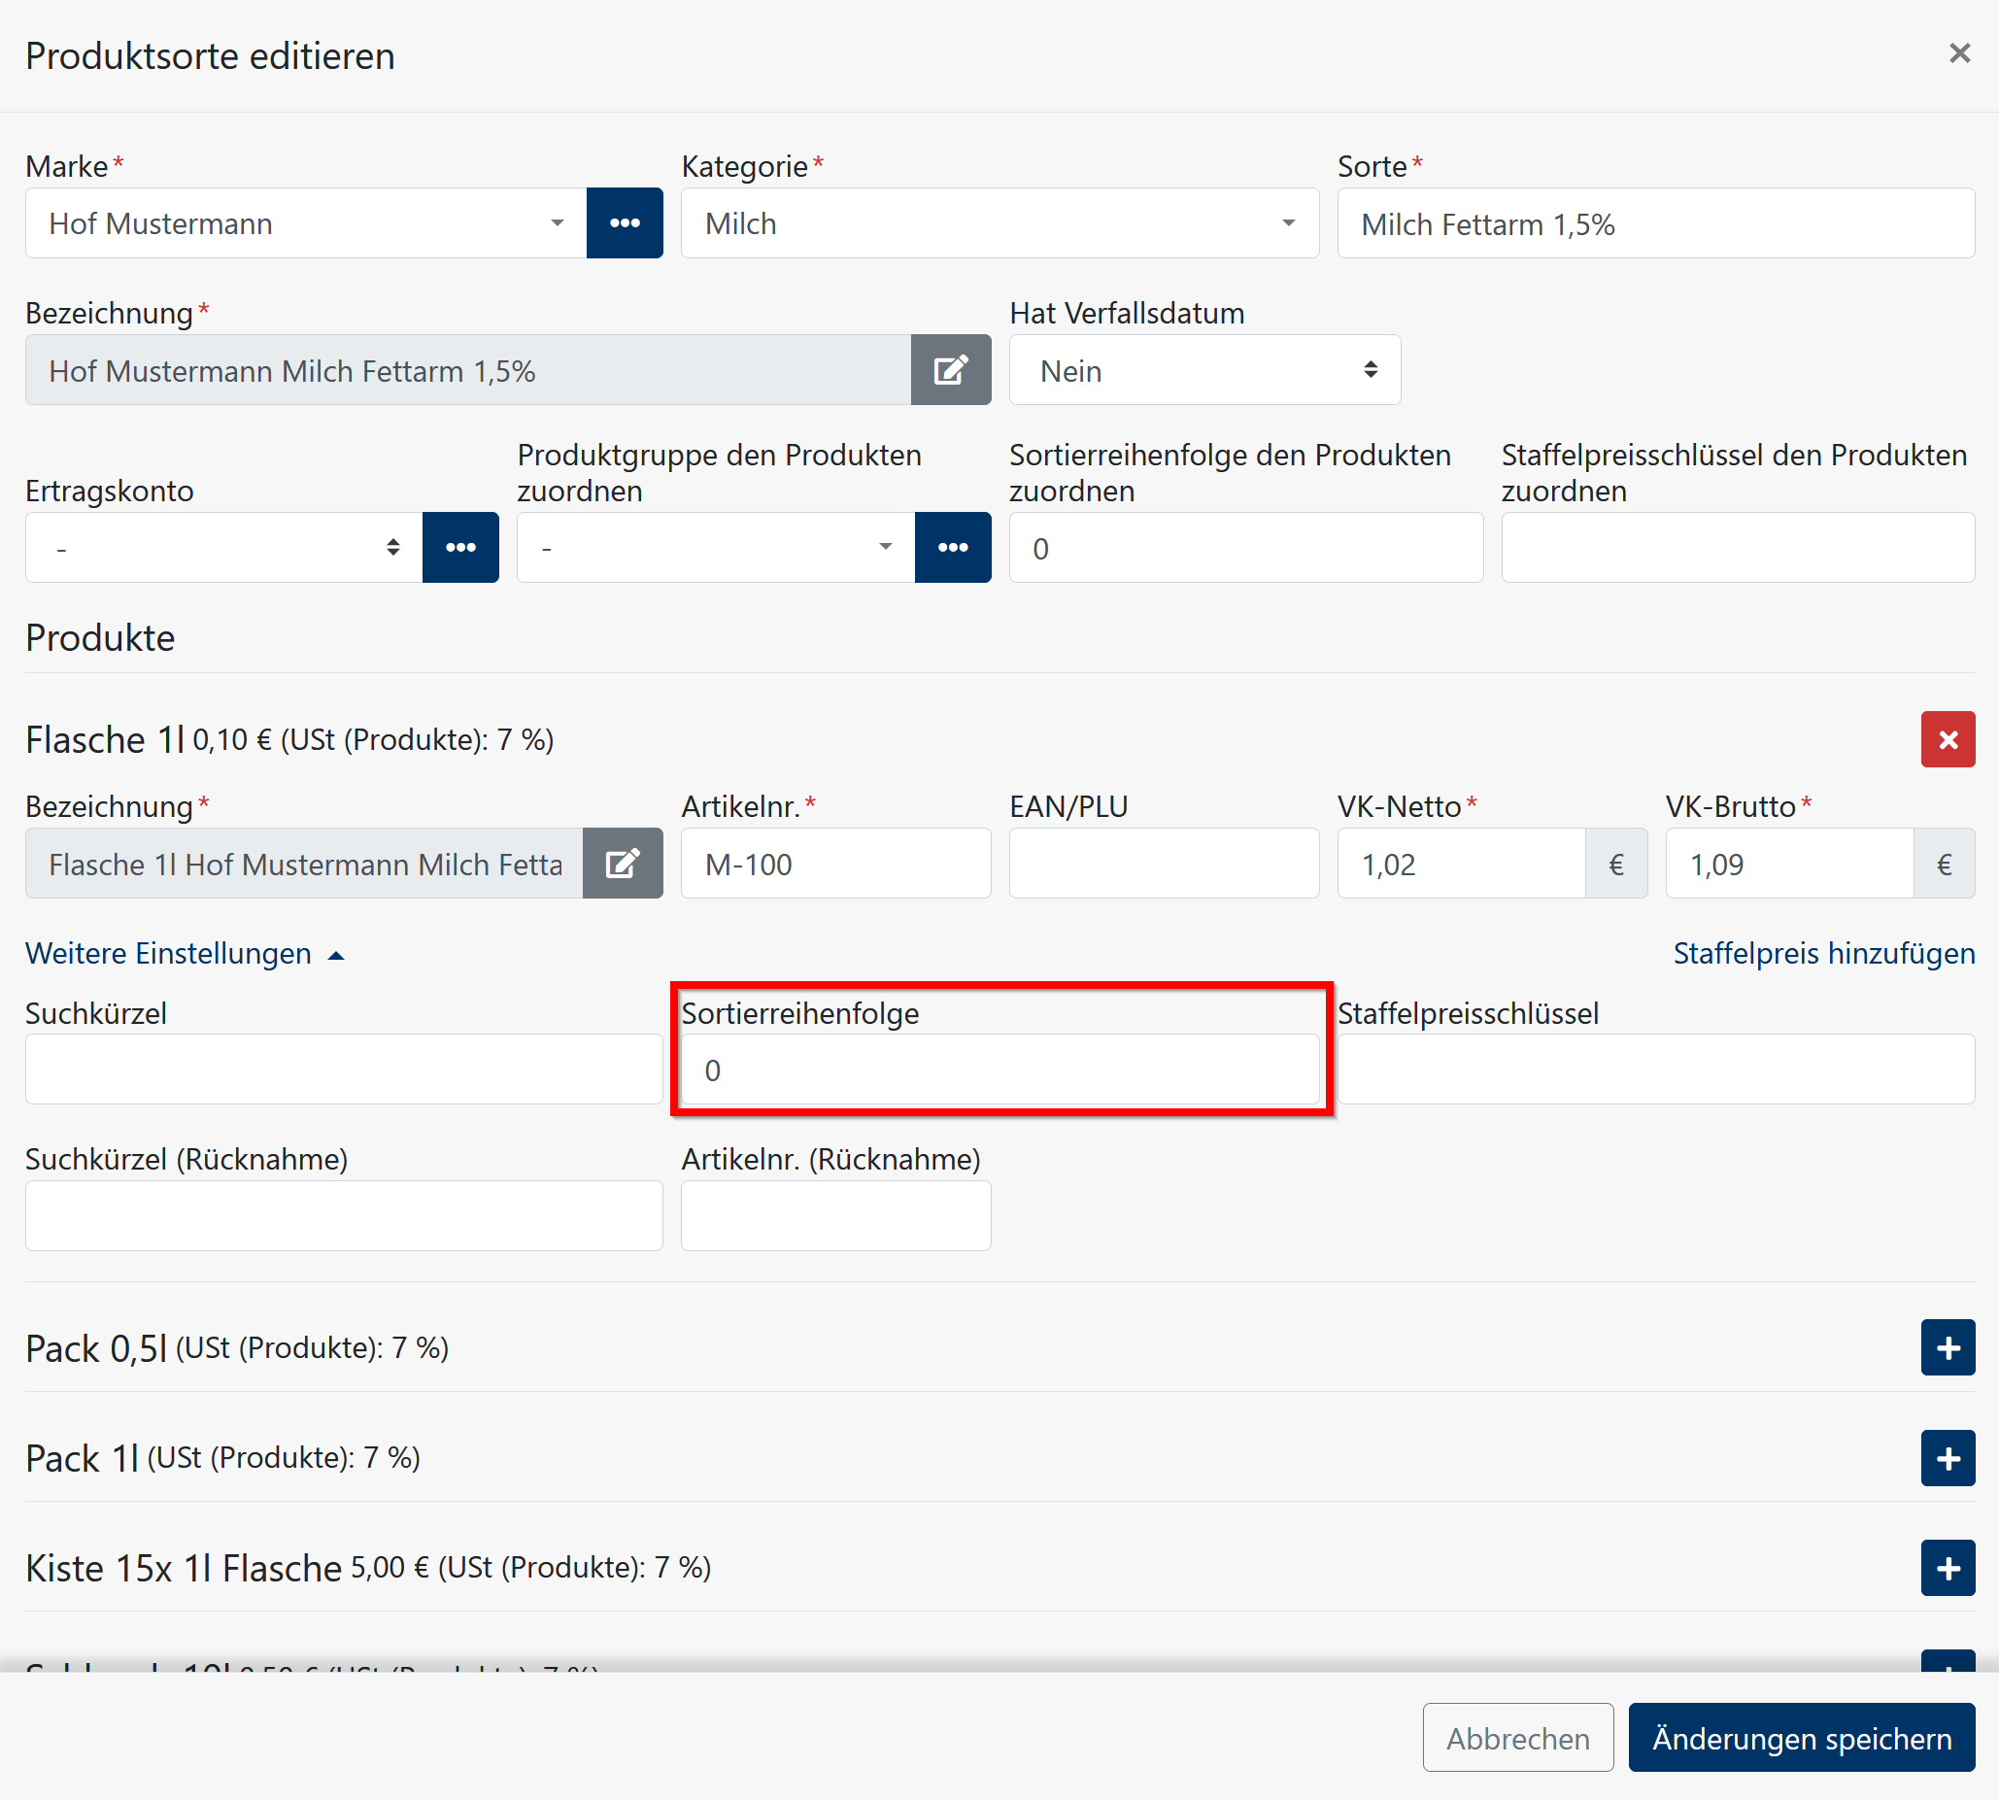Open the Marke ellipsis options button
This screenshot has height=1800, width=1999.
click(625, 223)
